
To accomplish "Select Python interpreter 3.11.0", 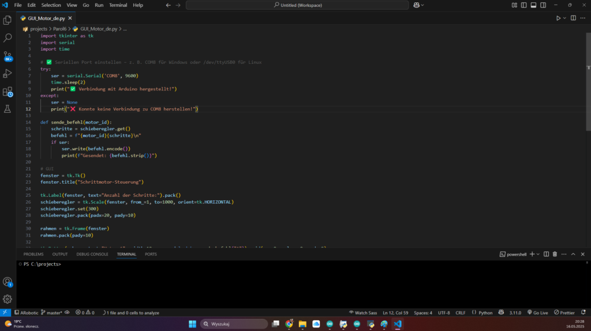I will (515, 313).
